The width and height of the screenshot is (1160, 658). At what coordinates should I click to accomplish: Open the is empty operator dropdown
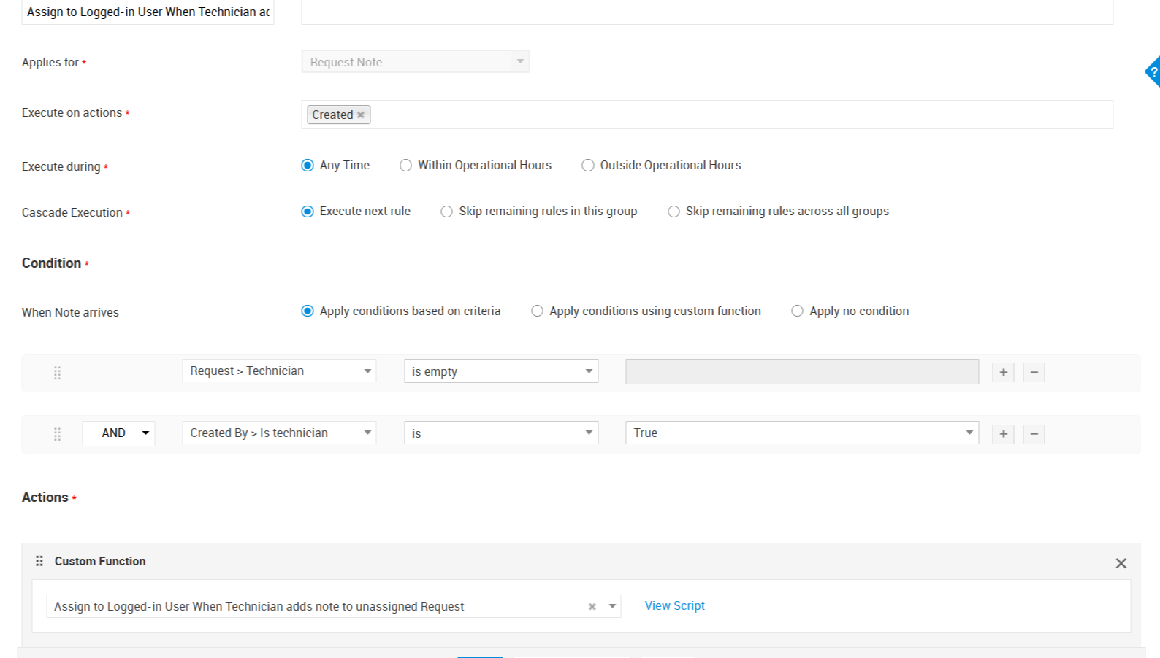click(x=501, y=371)
